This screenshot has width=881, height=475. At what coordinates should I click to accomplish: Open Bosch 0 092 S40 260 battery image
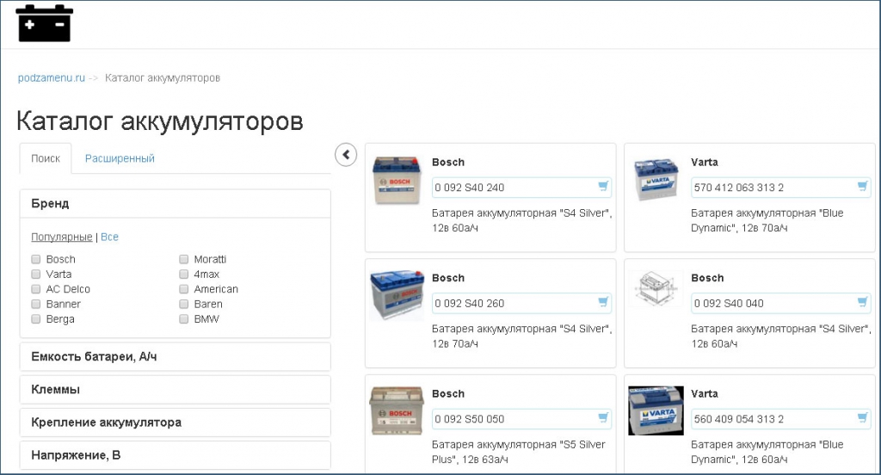coord(397,295)
